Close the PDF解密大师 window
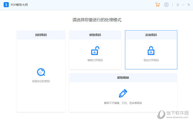 (189, 5)
